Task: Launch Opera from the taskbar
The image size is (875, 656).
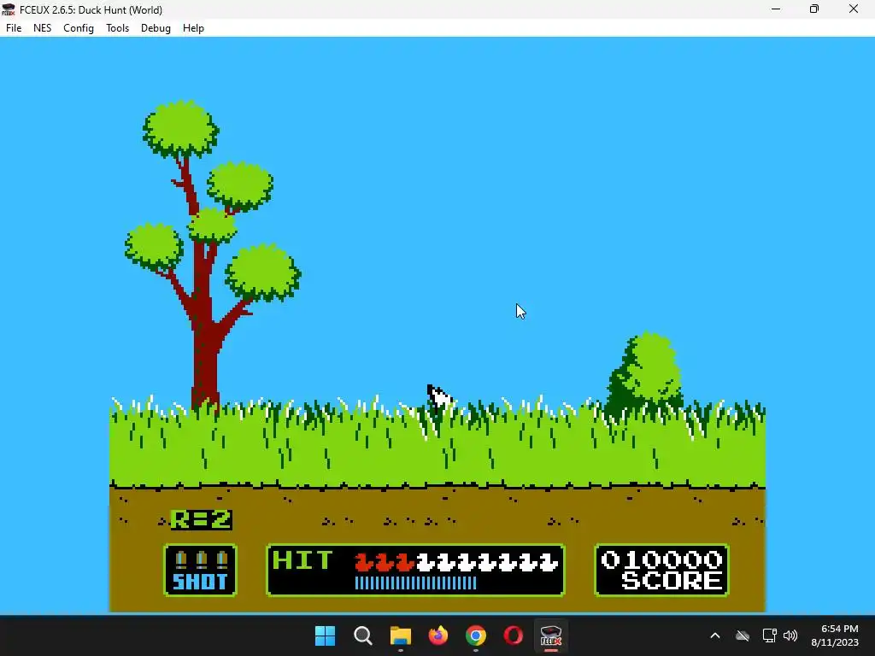Action: click(x=513, y=635)
